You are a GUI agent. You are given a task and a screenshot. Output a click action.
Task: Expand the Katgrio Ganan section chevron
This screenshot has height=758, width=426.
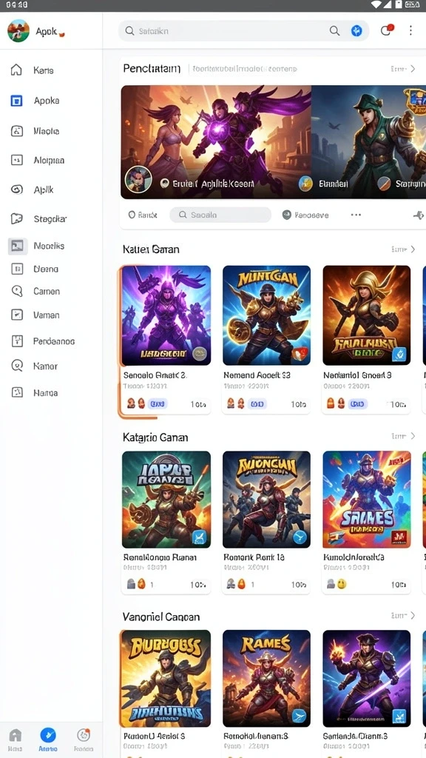coord(413,436)
